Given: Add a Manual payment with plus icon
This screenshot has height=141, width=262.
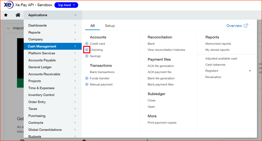Looking at the screenshot, I should (x=87, y=84).
